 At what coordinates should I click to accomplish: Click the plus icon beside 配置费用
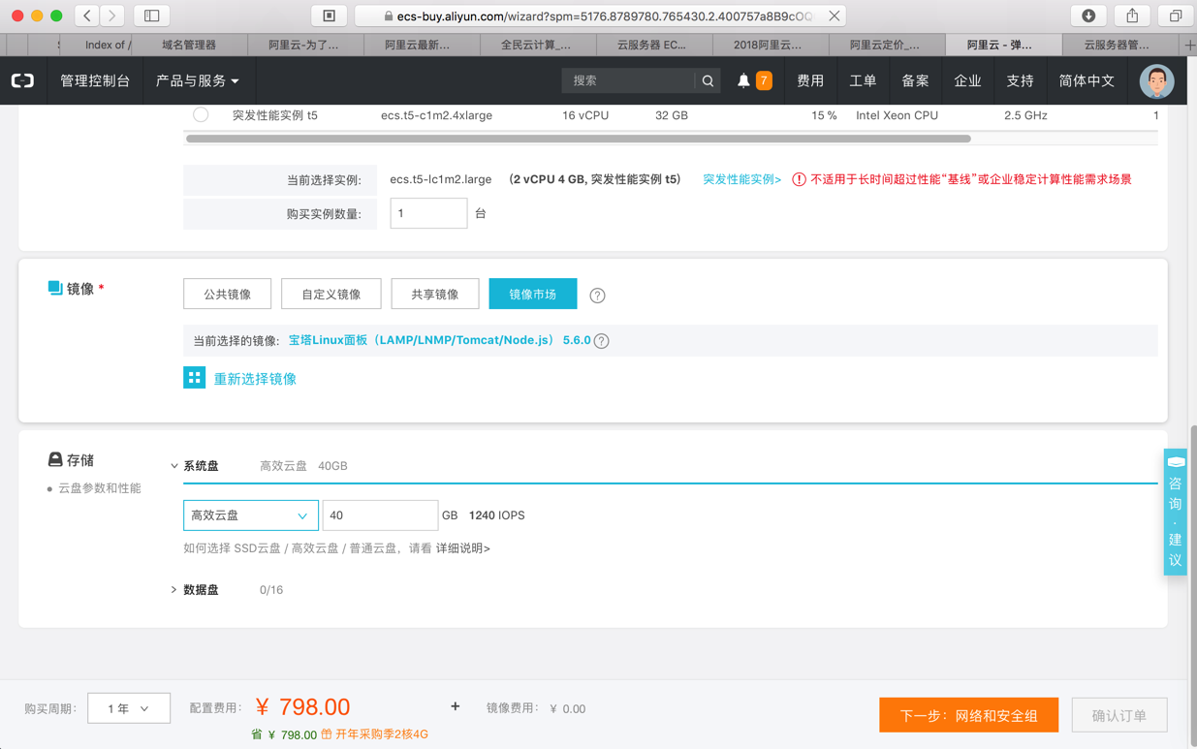[x=455, y=707]
